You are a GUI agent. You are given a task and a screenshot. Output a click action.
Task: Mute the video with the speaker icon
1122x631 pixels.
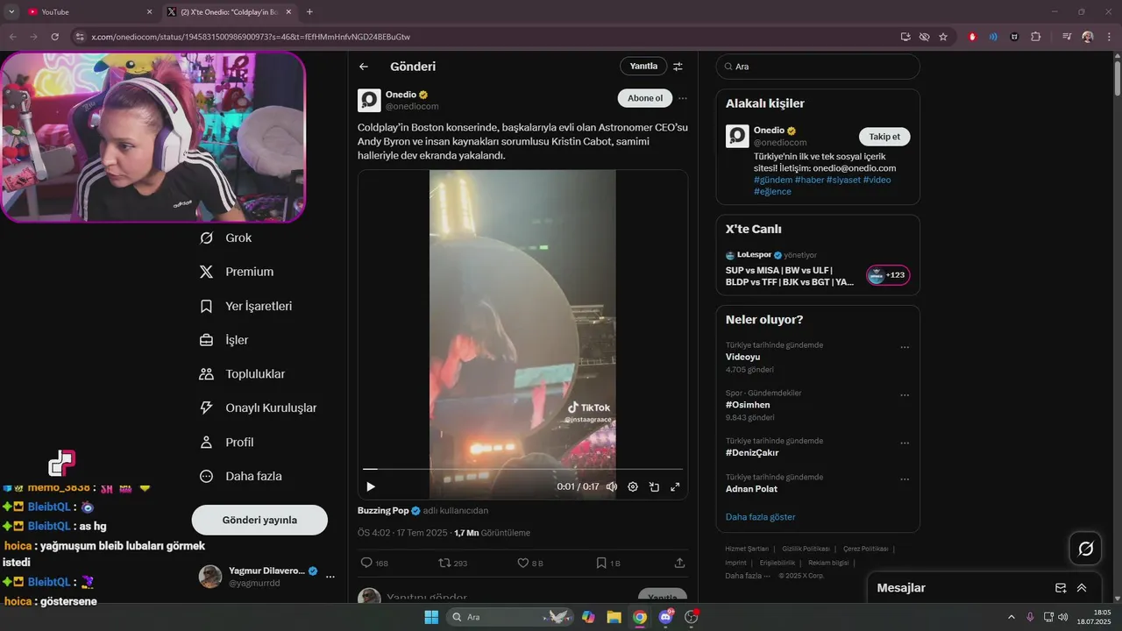click(x=612, y=486)
